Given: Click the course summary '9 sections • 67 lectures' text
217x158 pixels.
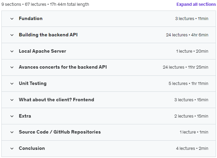Looking at the screenshot, I should coord(24,4).
